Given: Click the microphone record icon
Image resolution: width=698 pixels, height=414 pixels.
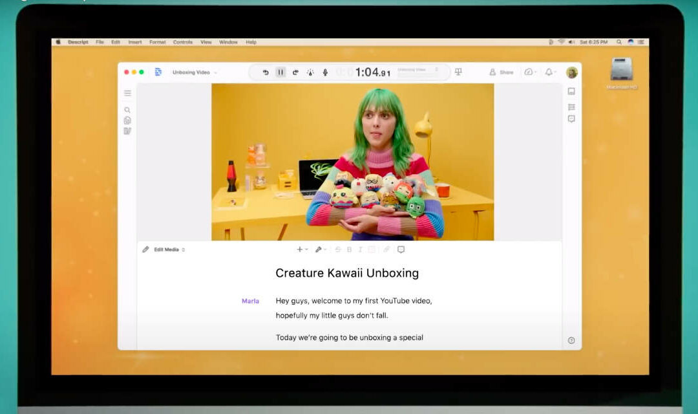Looking at the screenshot, I should click(325, 72).
